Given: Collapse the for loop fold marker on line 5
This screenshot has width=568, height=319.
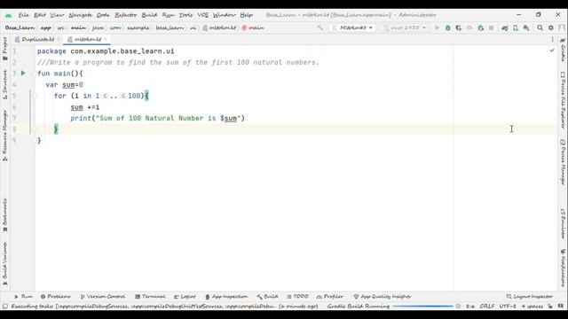Looking at the screenshot, I should click(35, 96).
